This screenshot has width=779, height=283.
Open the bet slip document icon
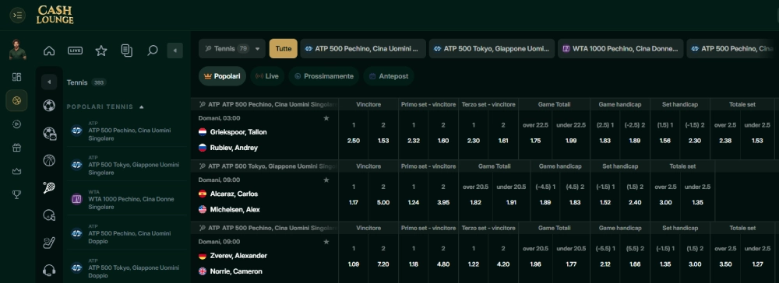click(127, 50)
